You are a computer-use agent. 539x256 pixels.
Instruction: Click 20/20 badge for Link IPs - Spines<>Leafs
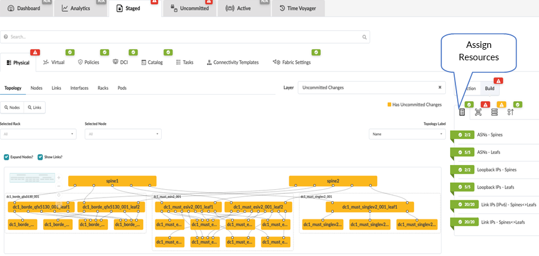[464, 222]
